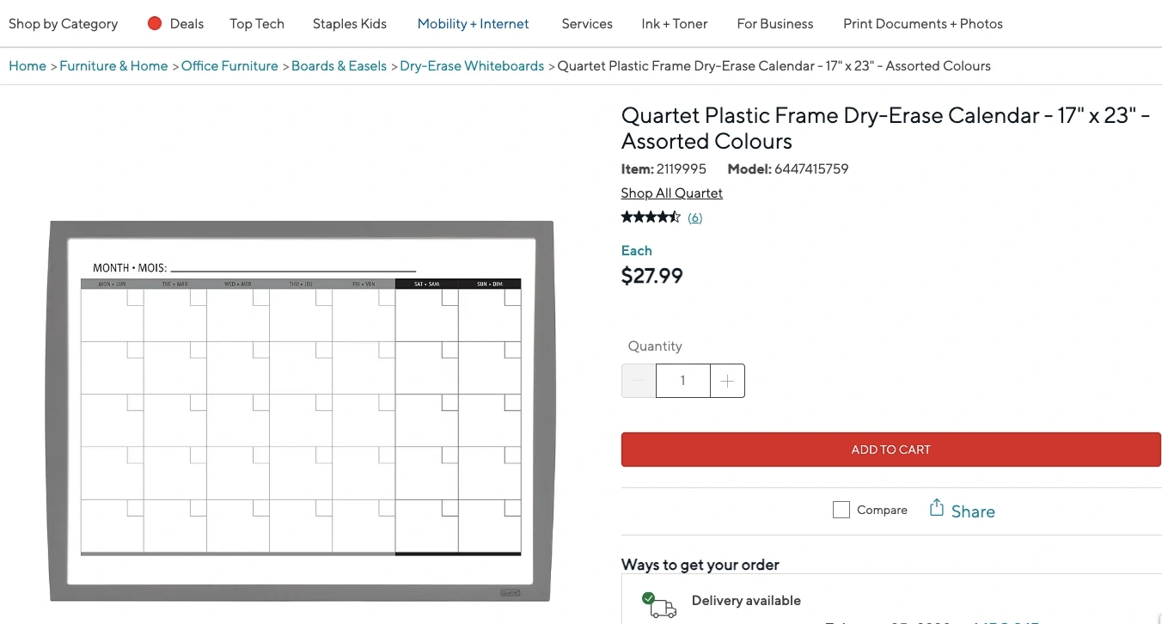Select Top Tech in the navigation bar
Screen dimensions: 1162x624
pyautogui.click(x=257, y=23)
